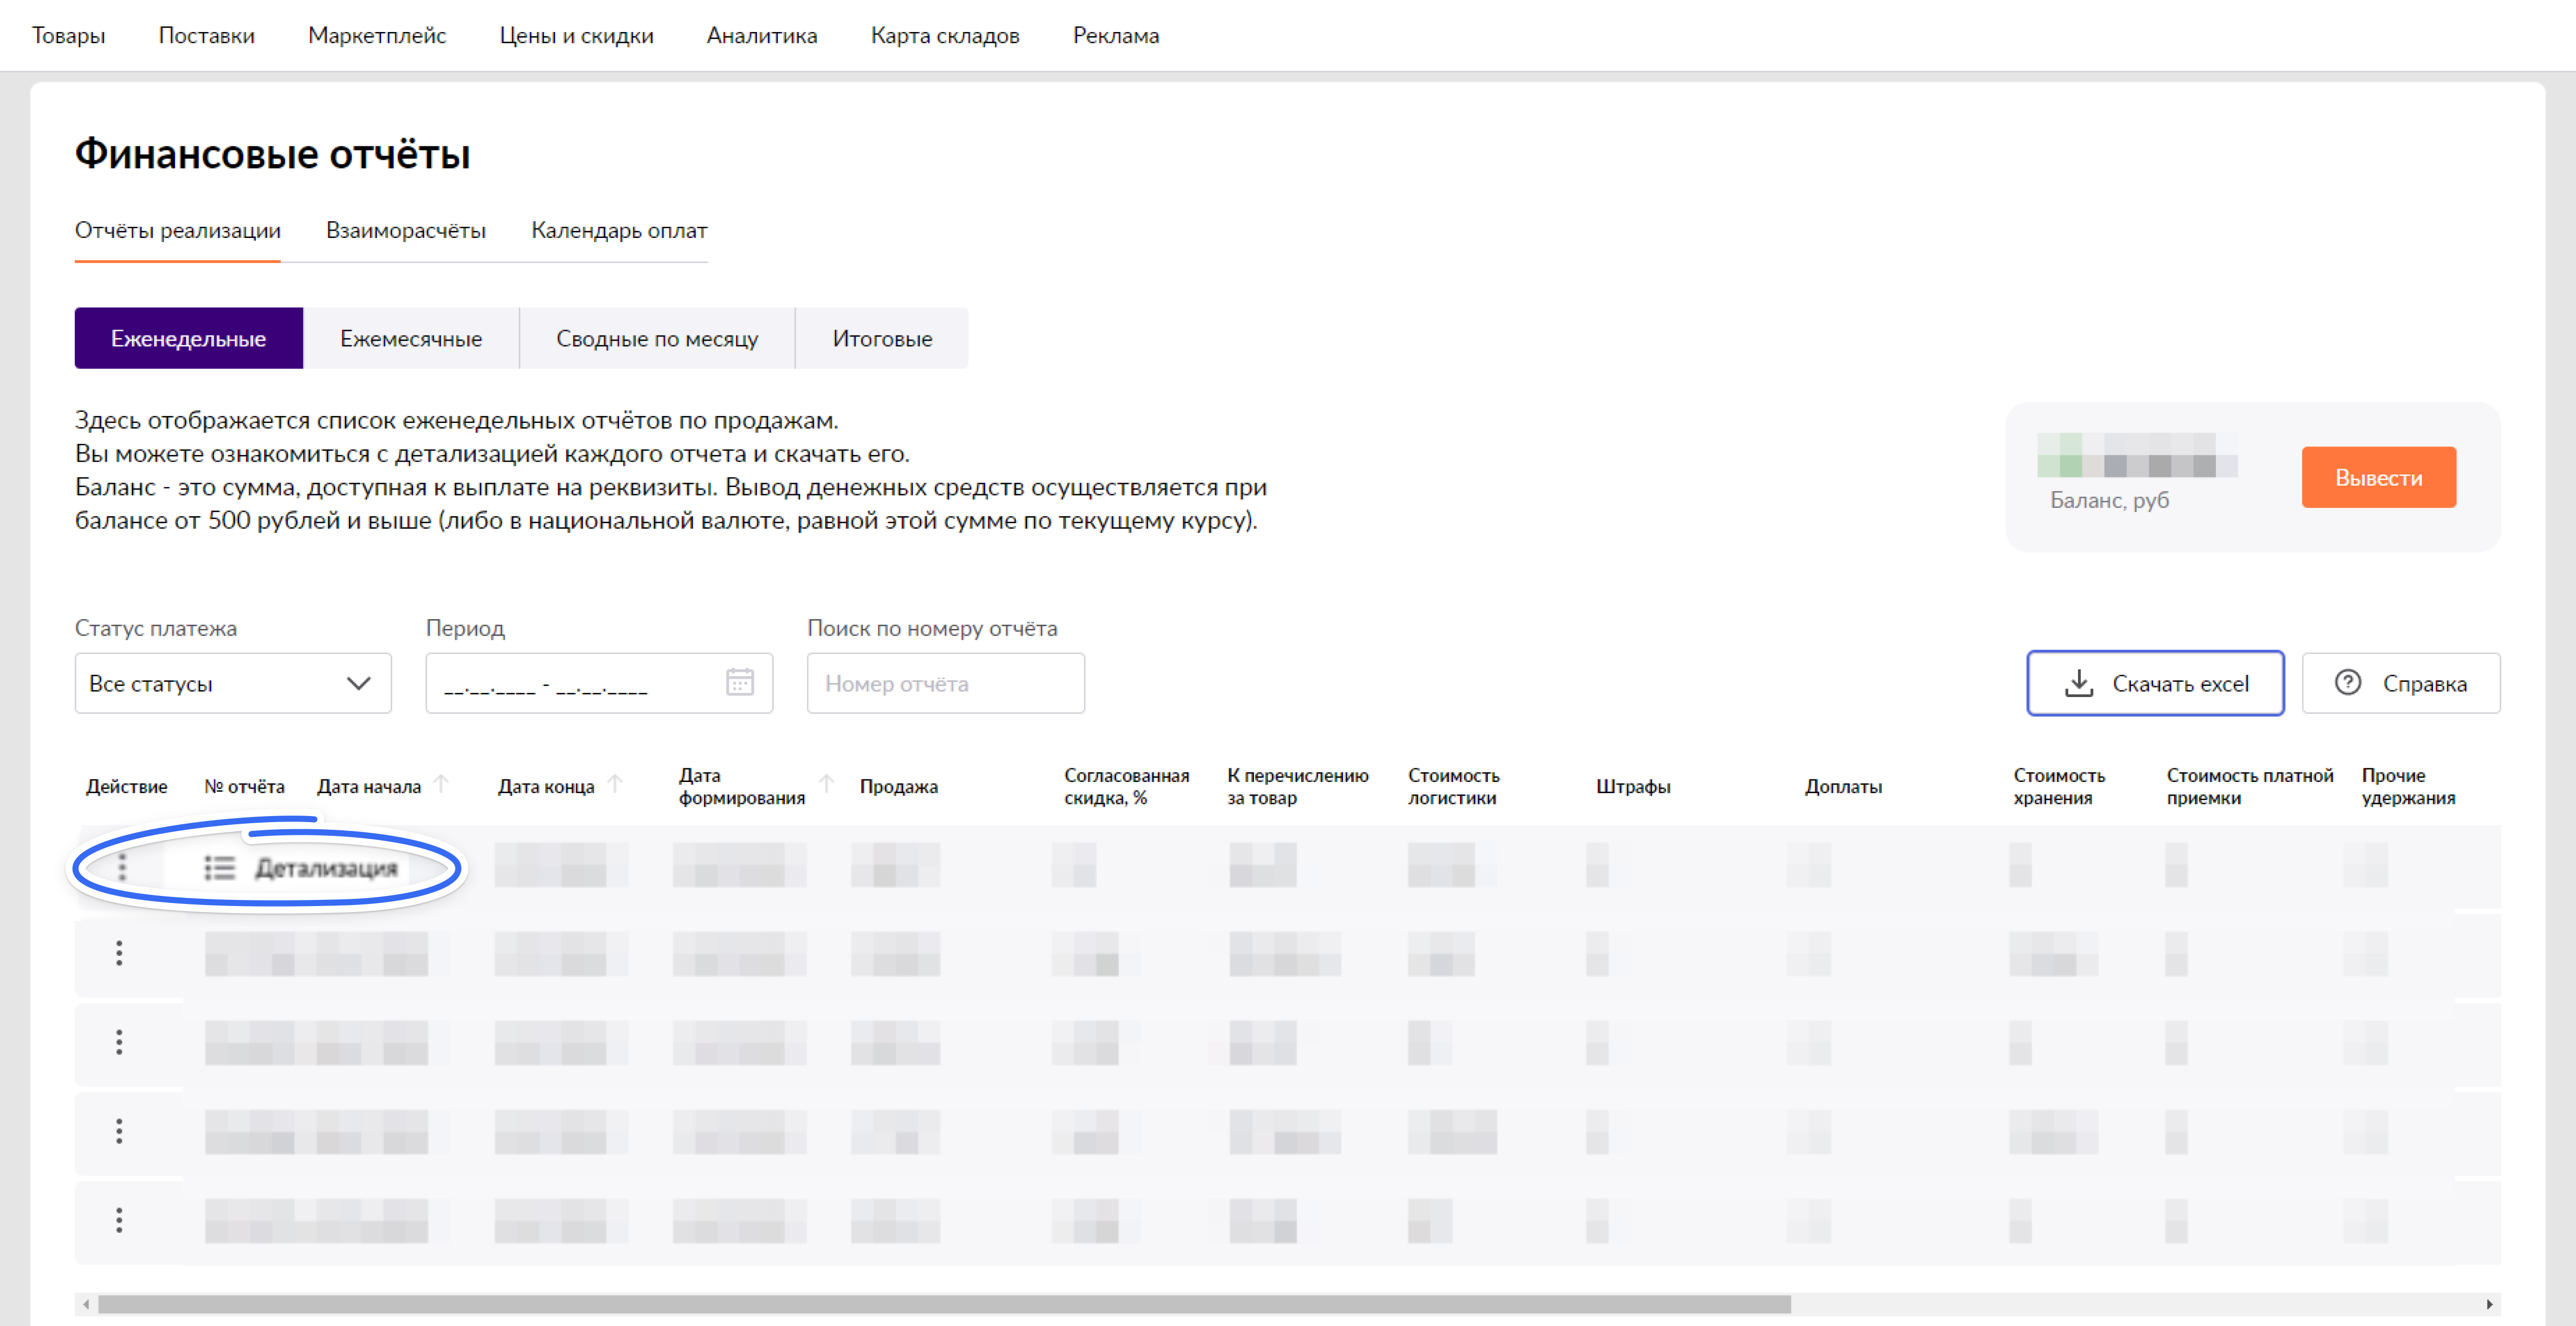Open the Цены и скидки menu

pyautogui.click(x=576, y=35)
